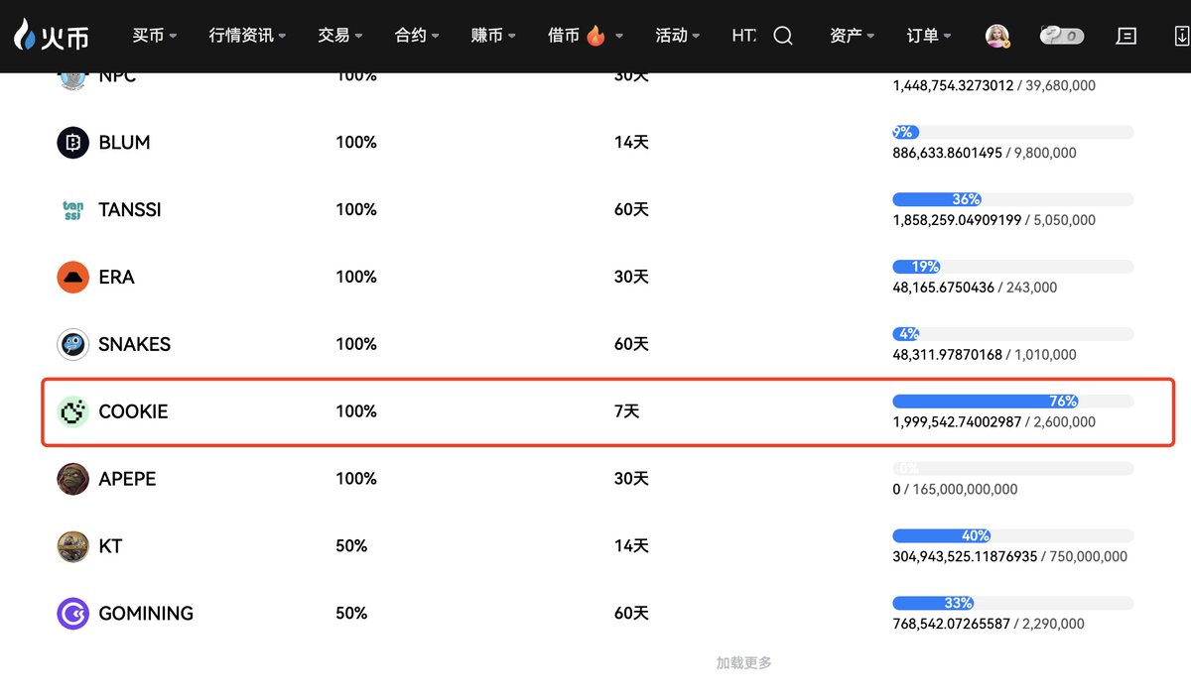1191x696 pixels.
Task: Click the 50% rate in the KT row
Action: tap(351, 546)
